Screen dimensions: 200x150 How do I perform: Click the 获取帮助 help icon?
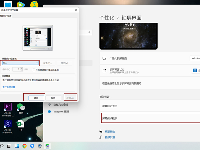(x=101, y=131)
